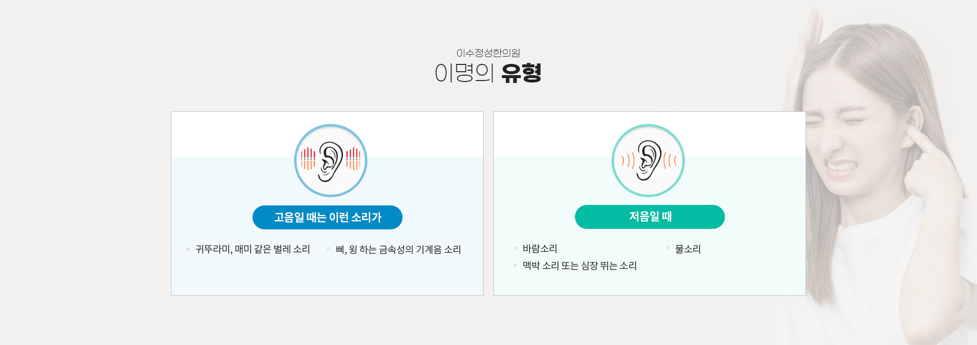This screenshot has width=977, height=345.
Task: Click the blue 고음일 때는 이런 소리가 button
Action: click(327, 217)
